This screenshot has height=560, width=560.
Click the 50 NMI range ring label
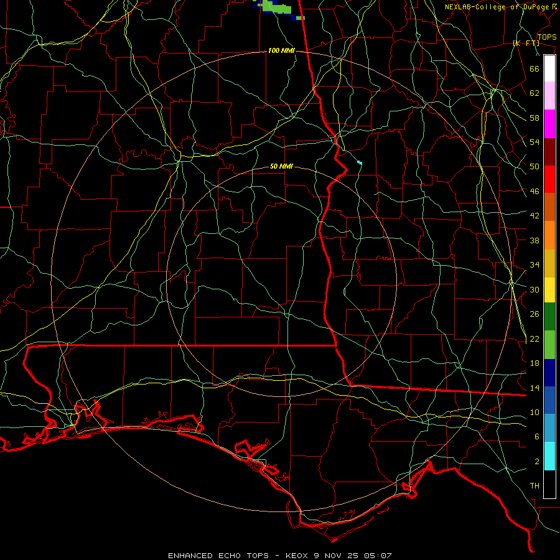click(x=281, y=166)
